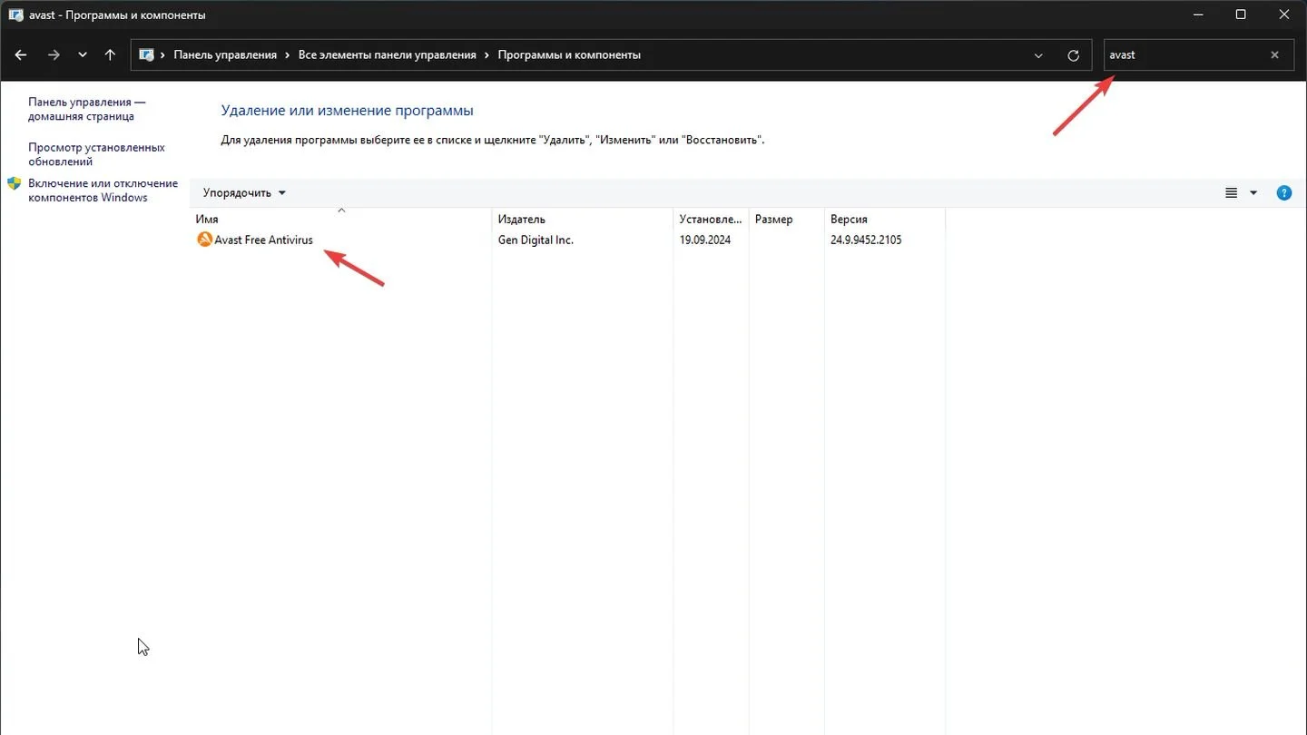Select 'Все элементы панели управления' breadcrumb
The height and width of the screenshot is (735, 1307).
pyautogui.click(x=388, y=54)
